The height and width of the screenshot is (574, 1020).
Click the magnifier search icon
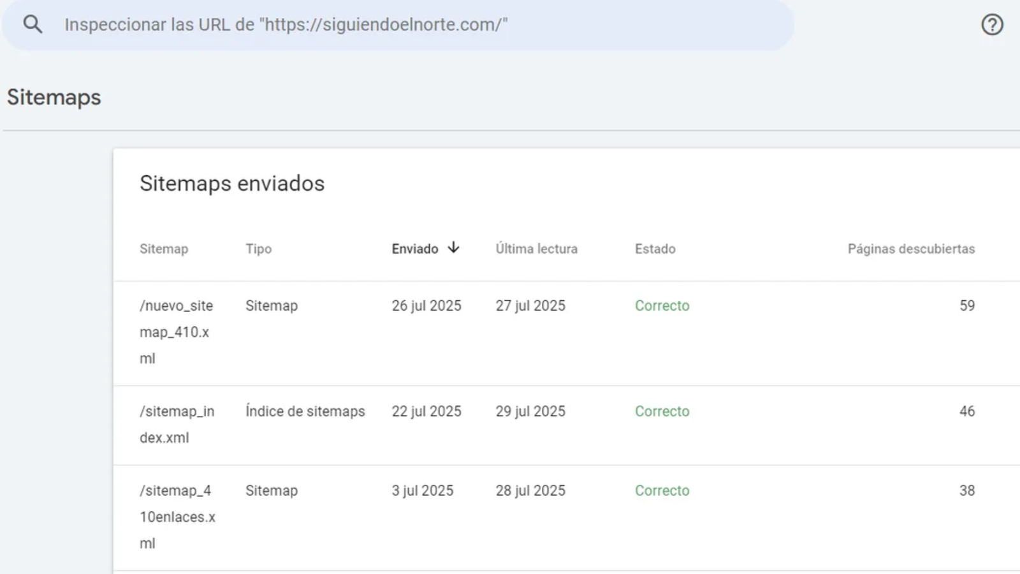click(33, 25)
